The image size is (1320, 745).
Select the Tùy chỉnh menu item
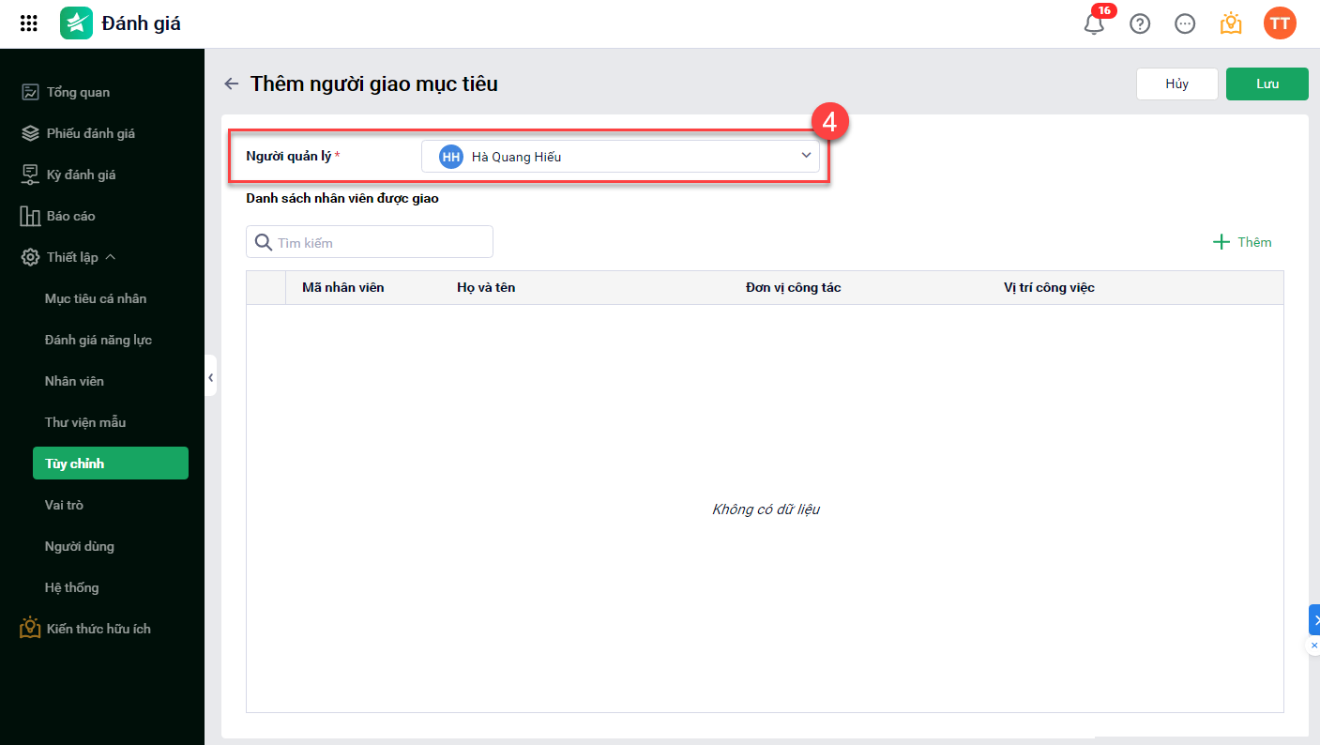click(111, 464)
